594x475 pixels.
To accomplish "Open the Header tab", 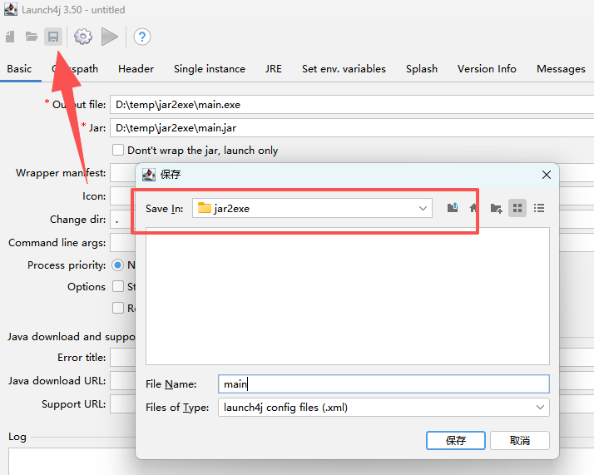I will (x=136, y=69).
